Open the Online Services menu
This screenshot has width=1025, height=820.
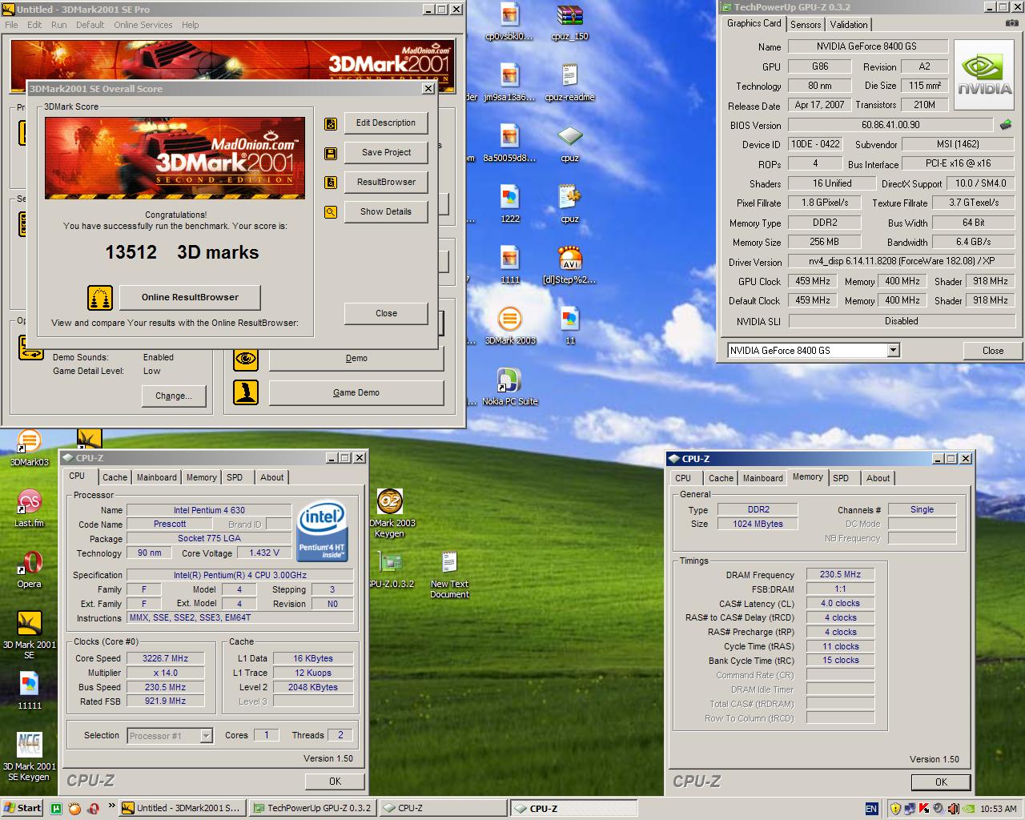[x=143, y=25]
